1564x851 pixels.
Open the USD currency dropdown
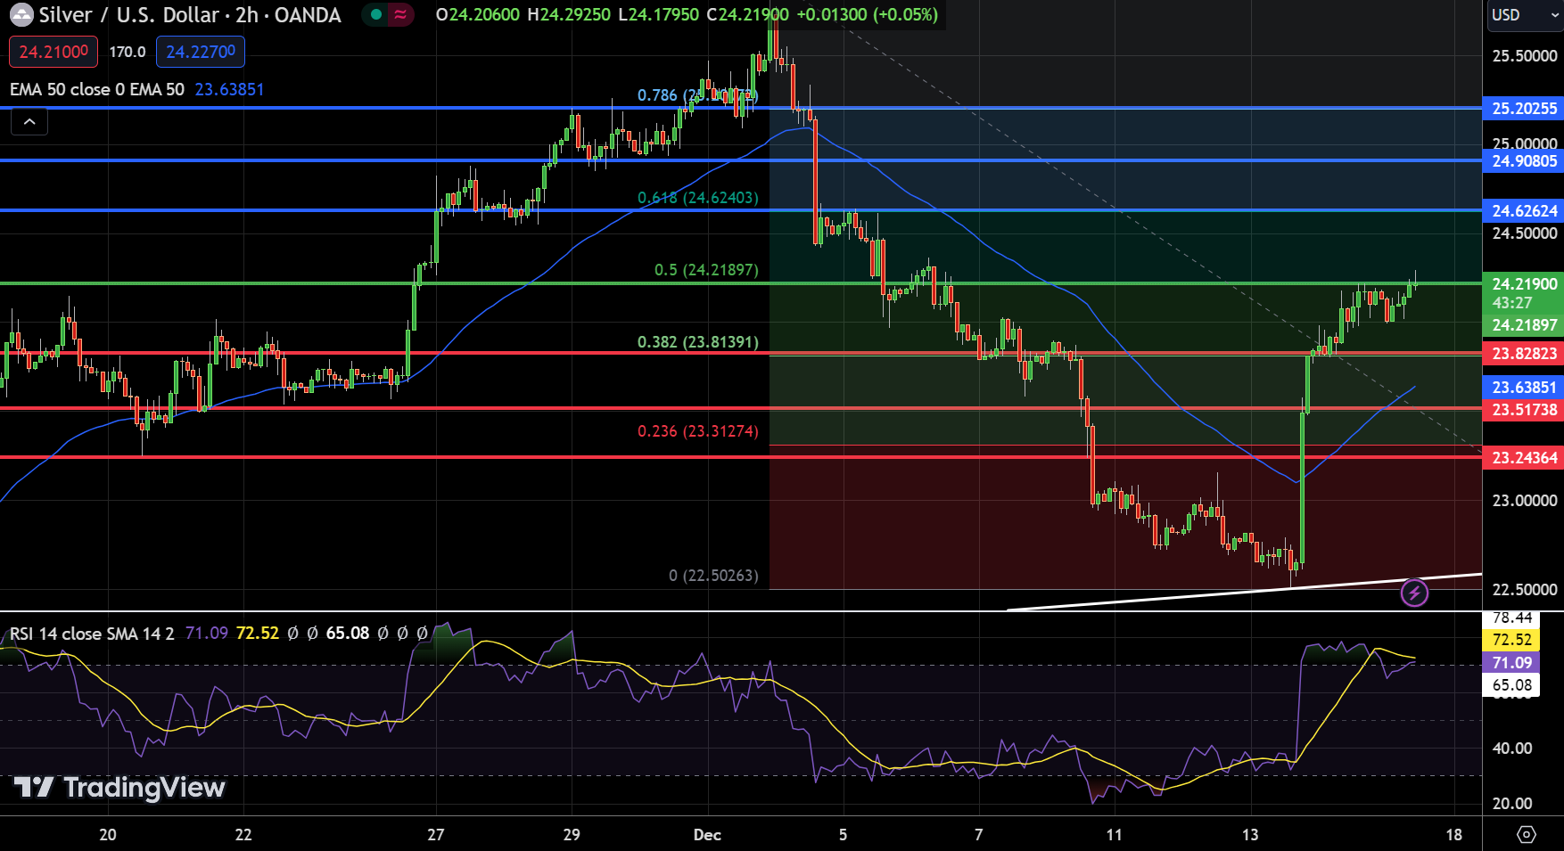pos(1523,15)
